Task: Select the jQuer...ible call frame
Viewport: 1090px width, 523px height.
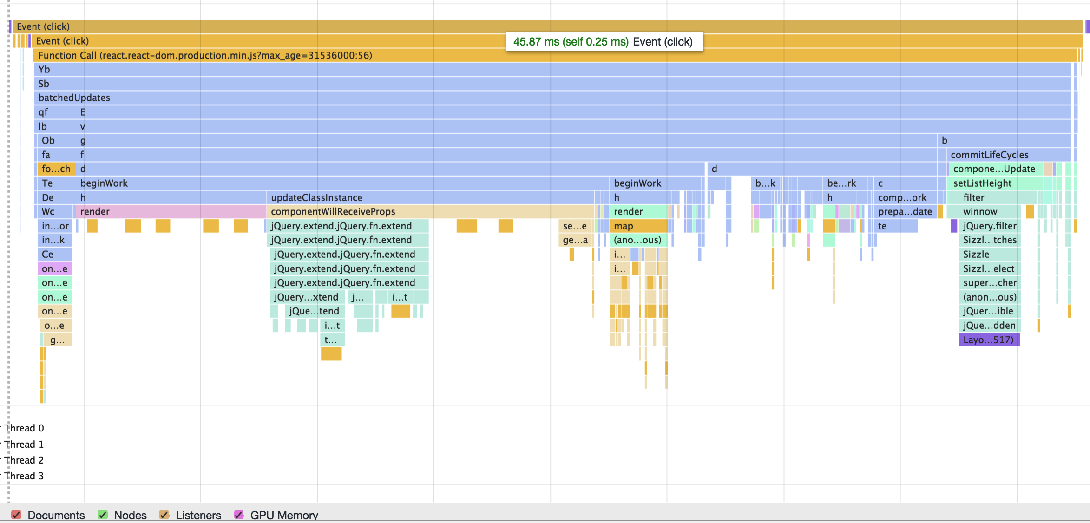Action: click(990, 311)
